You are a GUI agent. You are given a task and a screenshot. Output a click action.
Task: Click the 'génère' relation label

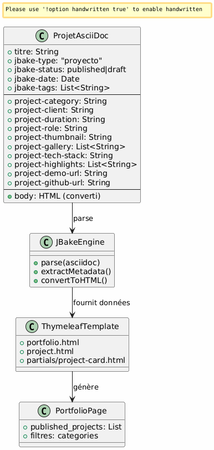coord(86,387)
